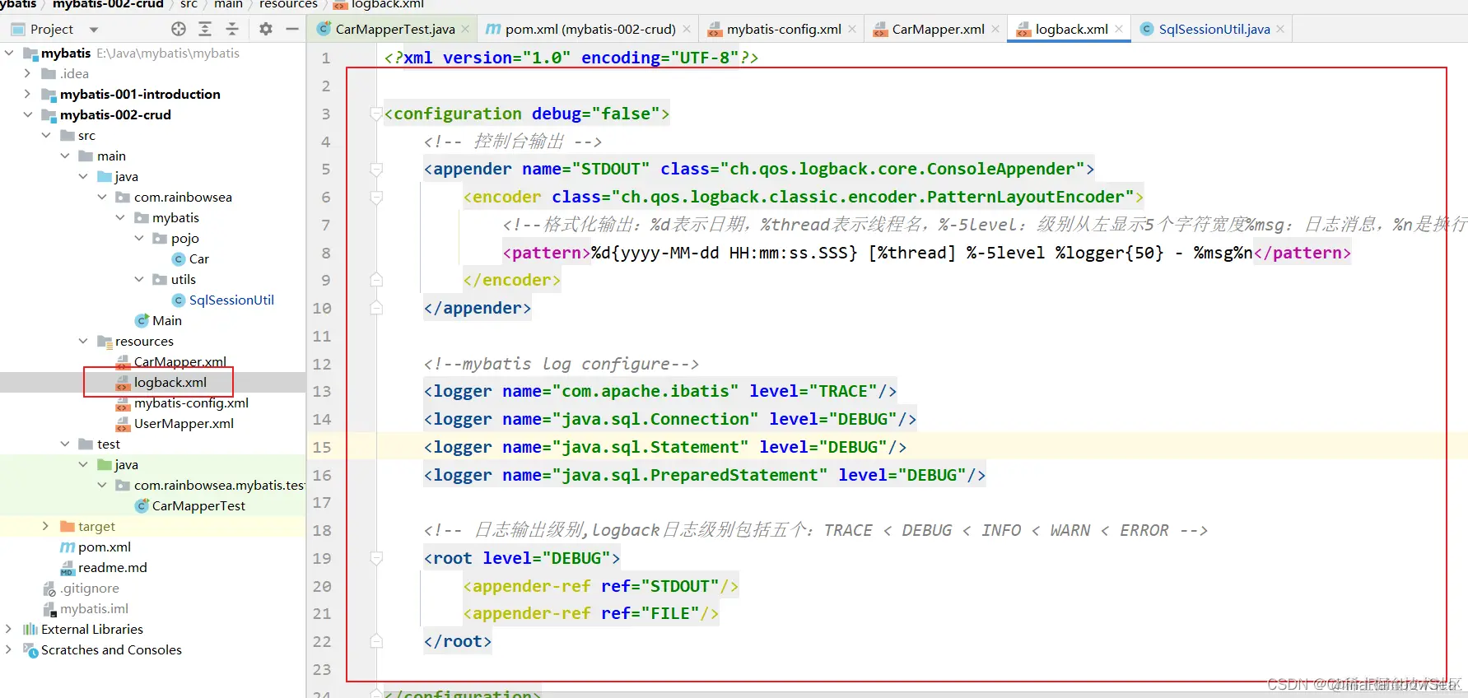Click the Scratches and Consoles icon

[30, 650]
